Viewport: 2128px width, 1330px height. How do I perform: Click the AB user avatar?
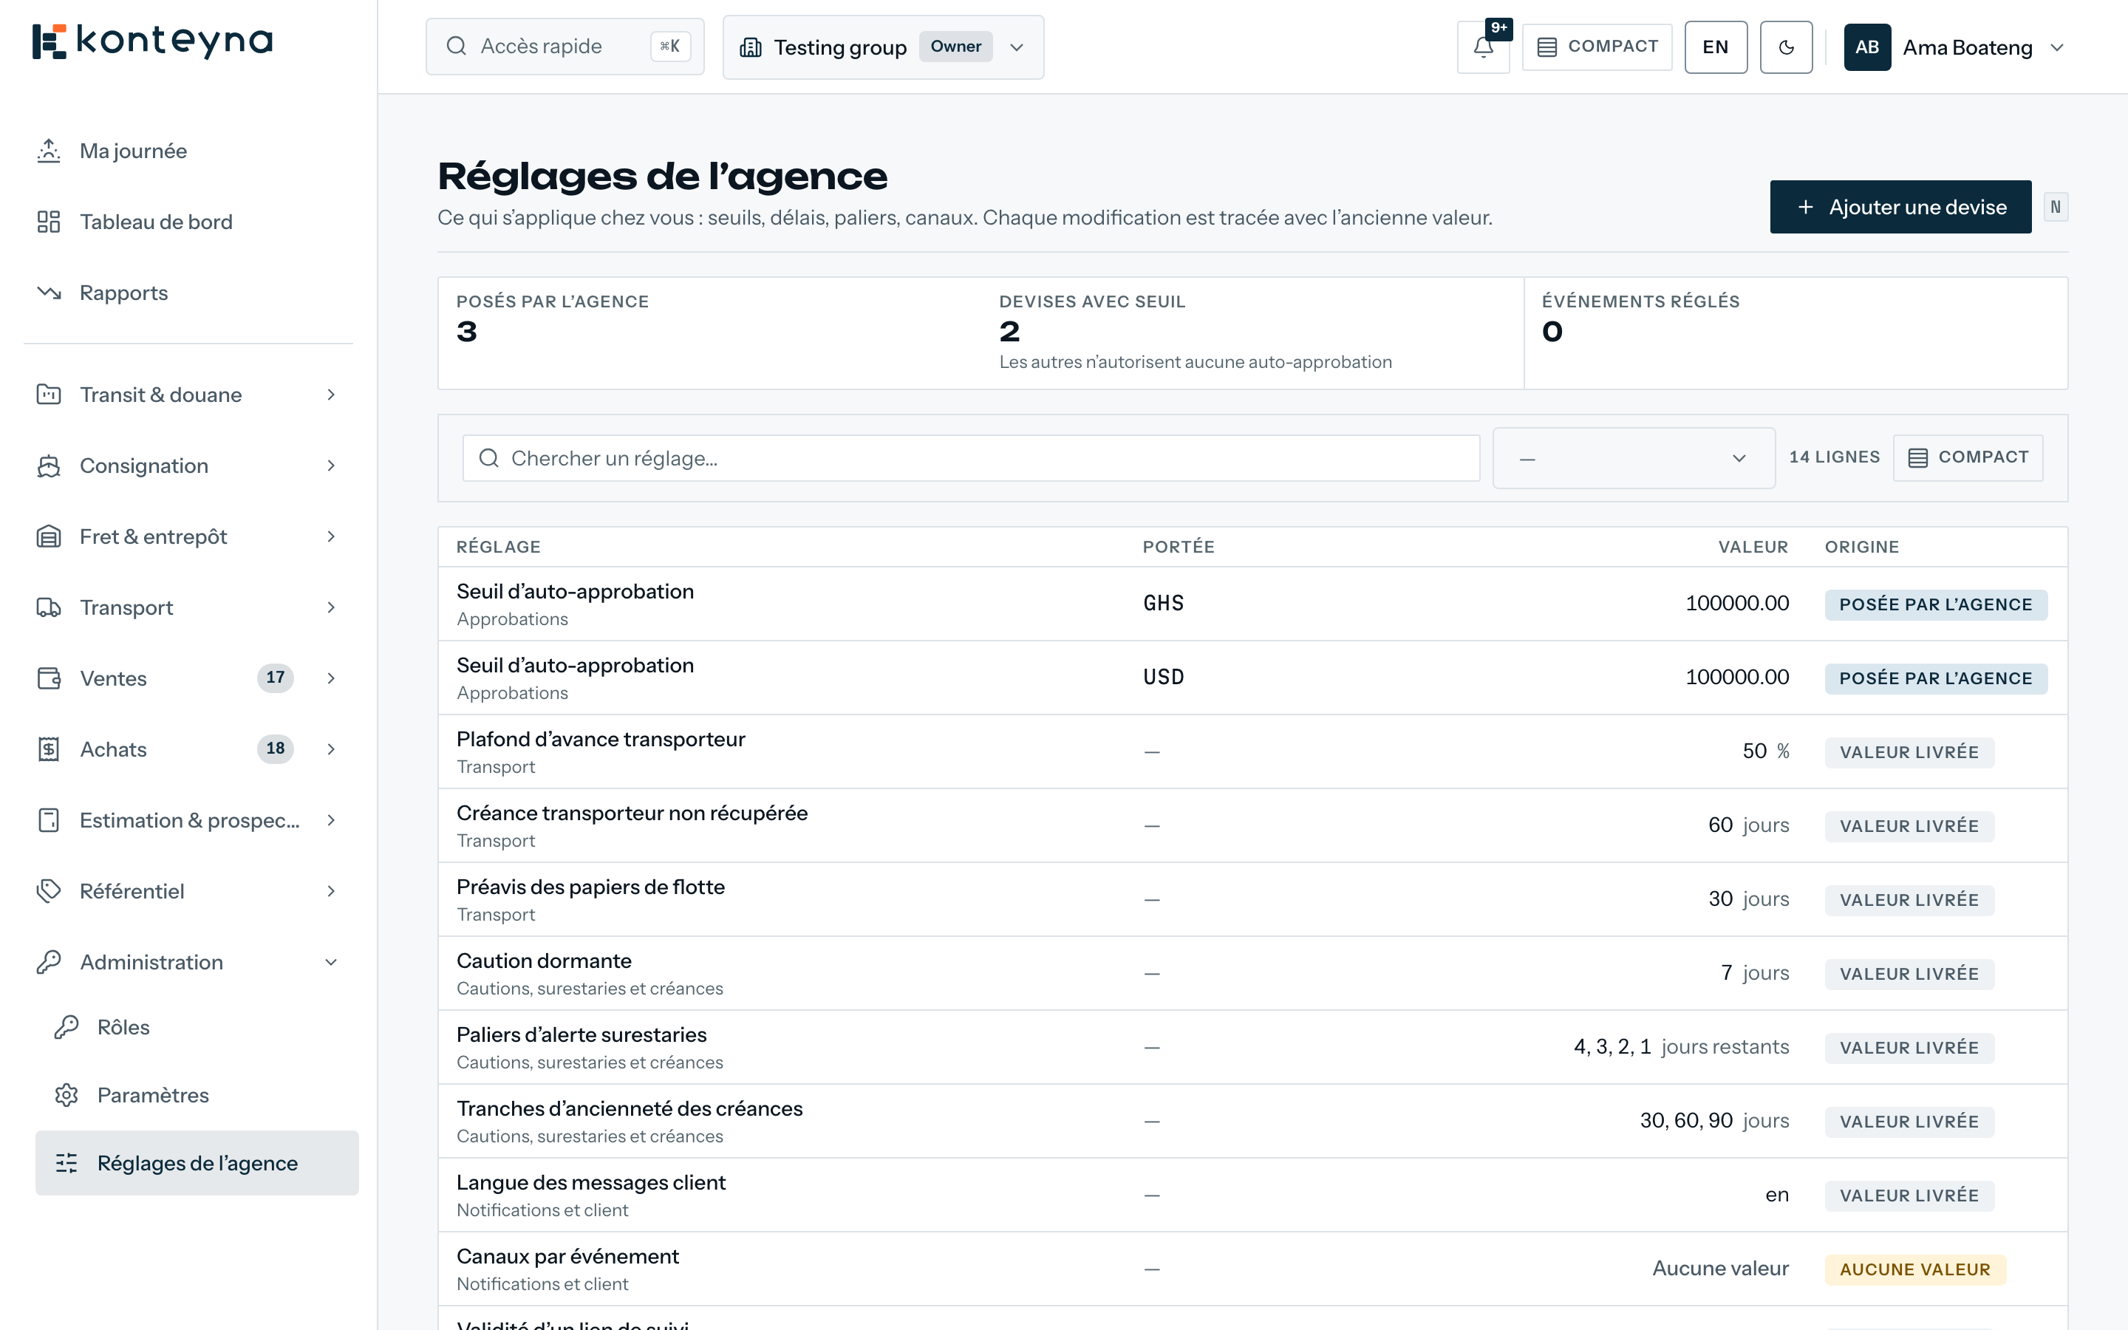1867,47
